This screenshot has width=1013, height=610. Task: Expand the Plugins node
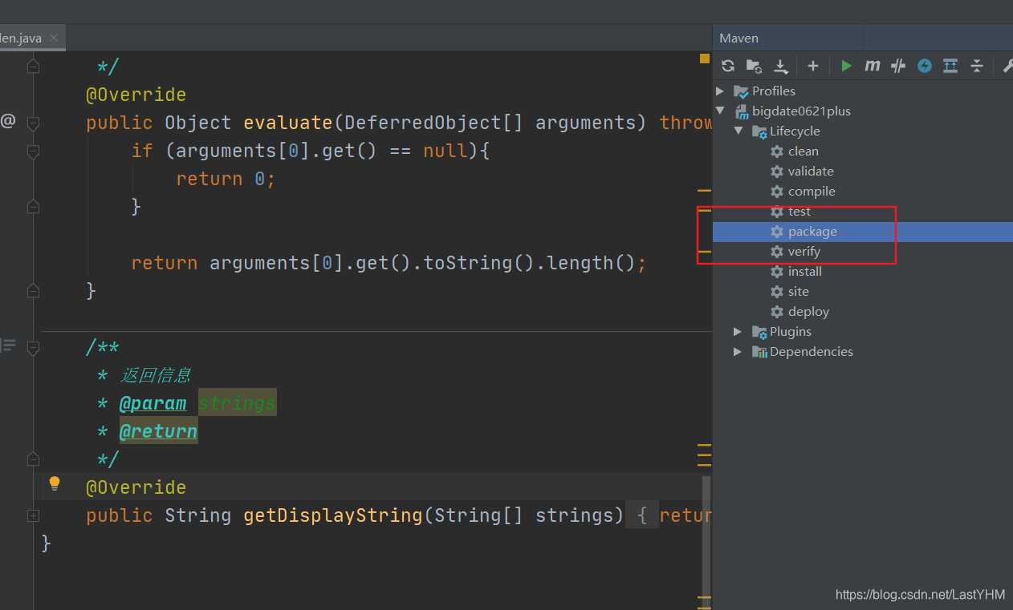[738, 331]
